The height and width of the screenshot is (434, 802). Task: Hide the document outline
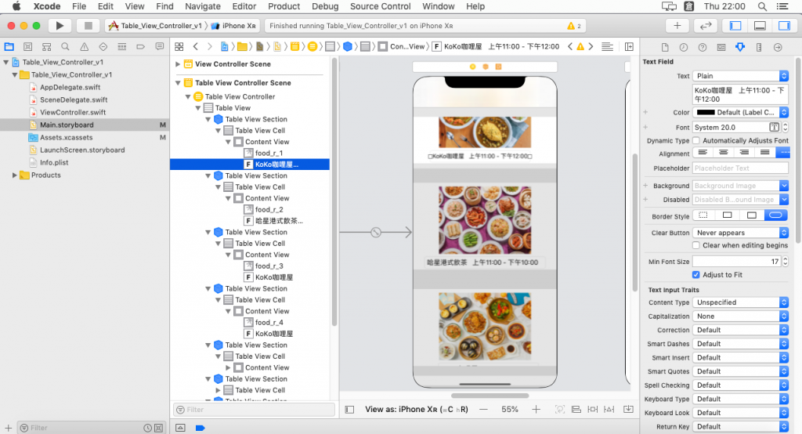pos(349,410)
